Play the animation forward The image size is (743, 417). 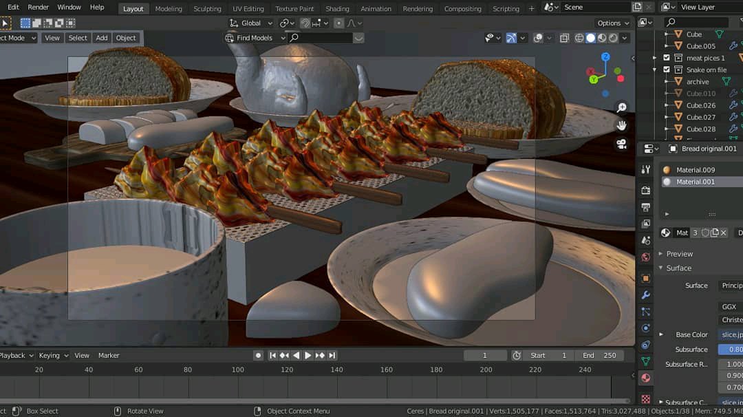click(x=308, y=355)
